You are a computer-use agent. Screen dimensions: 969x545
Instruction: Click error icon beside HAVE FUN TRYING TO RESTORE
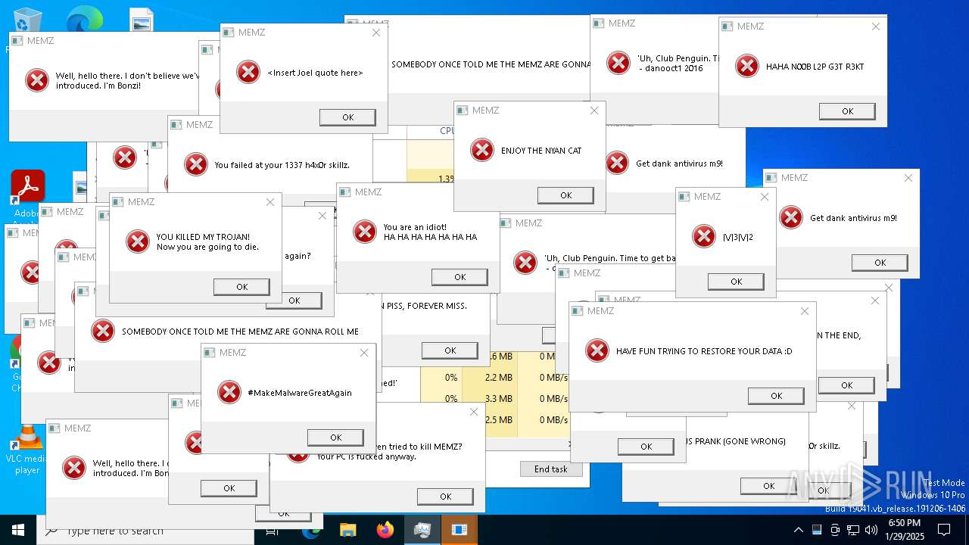pyautogui.click(x=597, y=350)
